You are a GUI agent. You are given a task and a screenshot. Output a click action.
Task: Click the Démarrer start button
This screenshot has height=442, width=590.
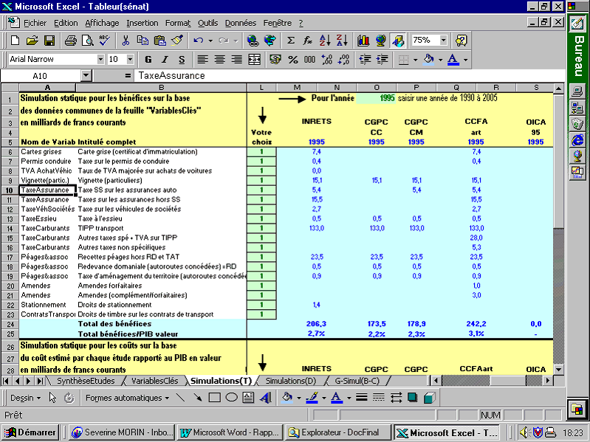(32, 432)
